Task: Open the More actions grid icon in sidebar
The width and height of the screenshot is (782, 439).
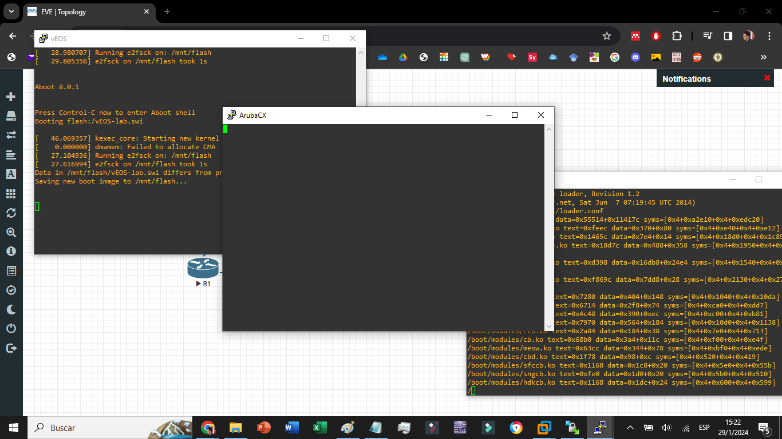Action: click(11, 194)
